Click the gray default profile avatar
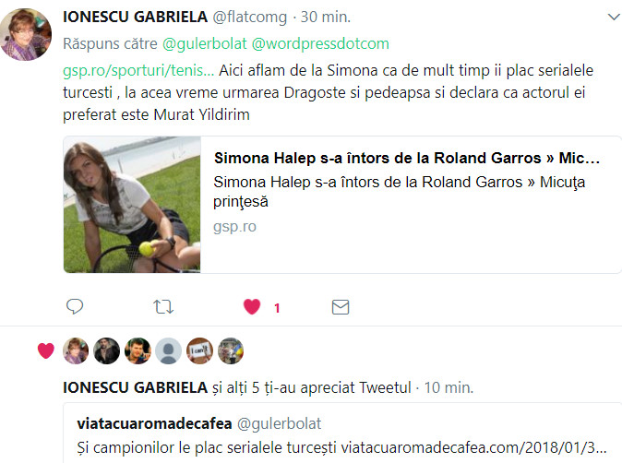This screenshot has width=622, height=463. click(169, 350)
